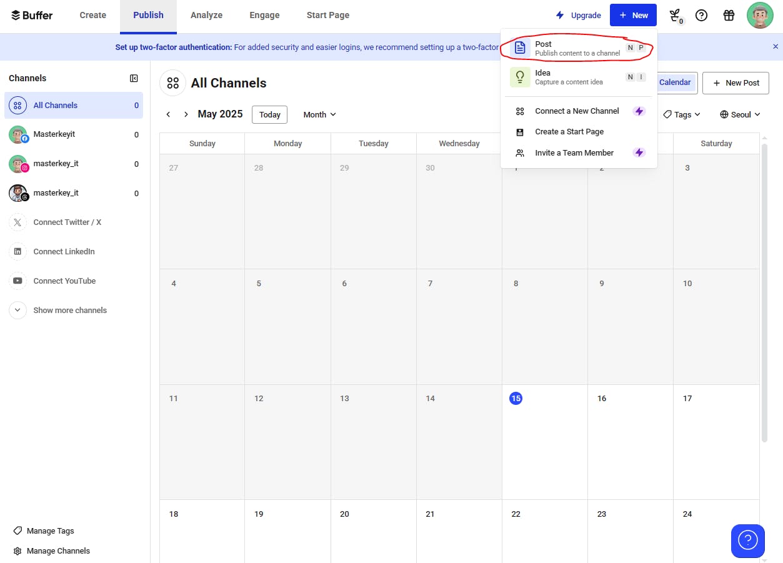Screen dimensions: 783x563
Task: Open the gift icon in header
Action: 729,15
